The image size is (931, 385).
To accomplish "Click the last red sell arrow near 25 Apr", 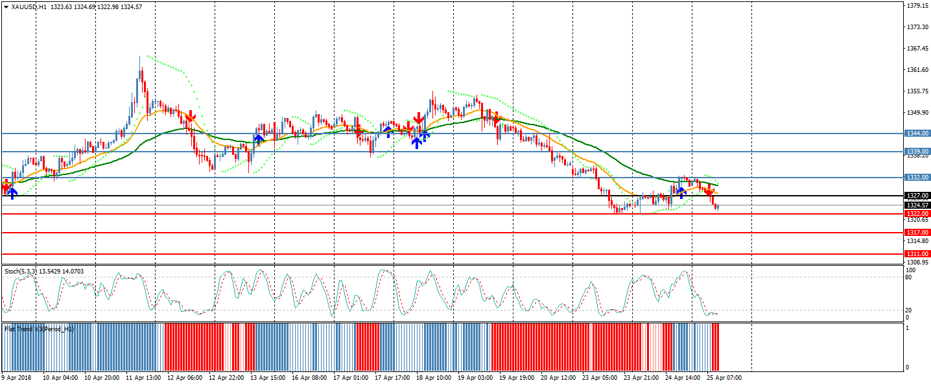I will 709,192.
